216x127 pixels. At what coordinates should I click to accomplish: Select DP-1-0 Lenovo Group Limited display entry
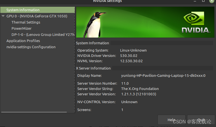click(x=43, y=35)
